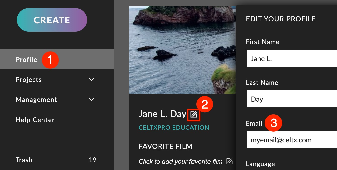Click the CELTXPRO EDUCATION label
Viewport: 337px width, 170px height.
pyautogui.click(x=174, y=127)
